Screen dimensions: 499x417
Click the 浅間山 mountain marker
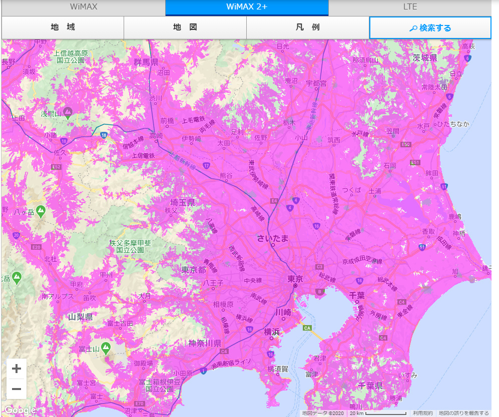point(68,112)
